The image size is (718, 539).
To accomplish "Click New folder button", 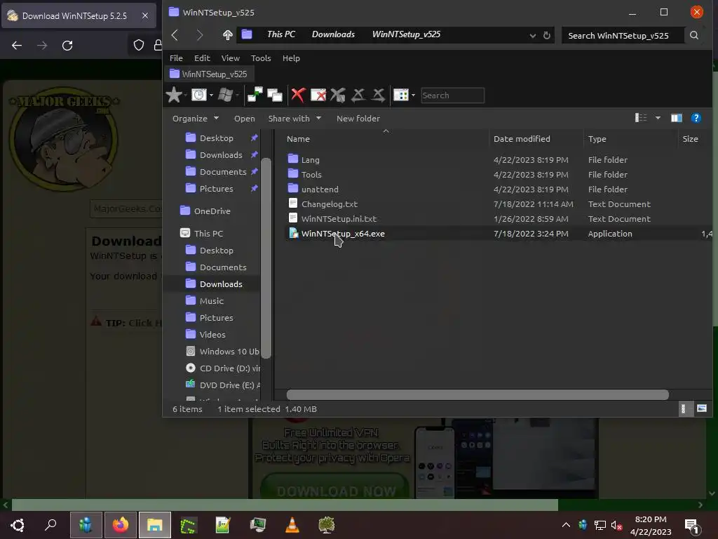I will (x=358, y=118).
